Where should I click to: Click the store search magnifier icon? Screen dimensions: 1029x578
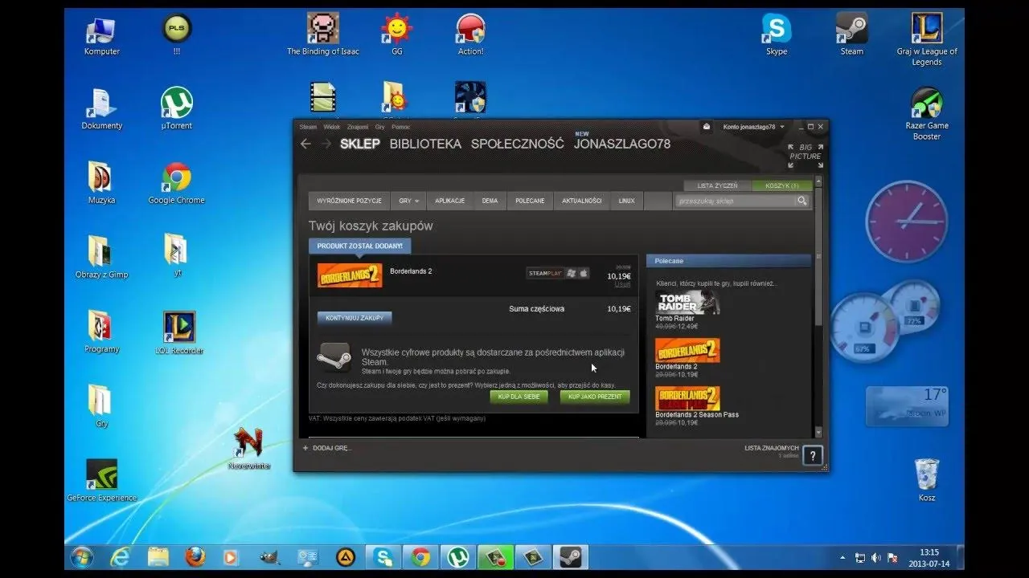801,201
